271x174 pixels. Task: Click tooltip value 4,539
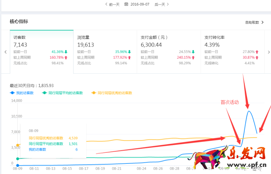(73, 138)
